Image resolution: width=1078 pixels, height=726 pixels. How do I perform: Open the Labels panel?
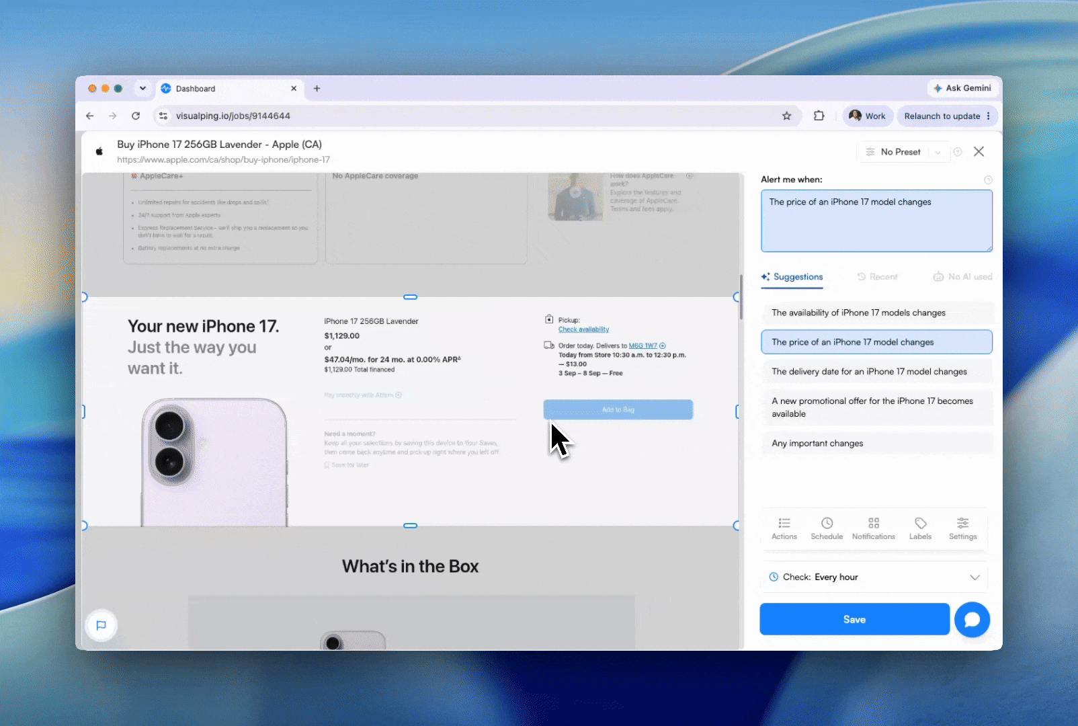point(921,528)
